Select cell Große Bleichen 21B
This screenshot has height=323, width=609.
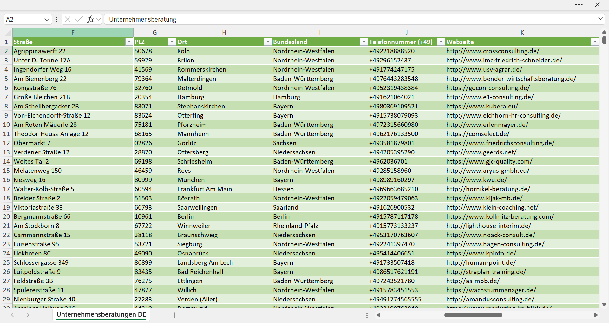point(73,97)
